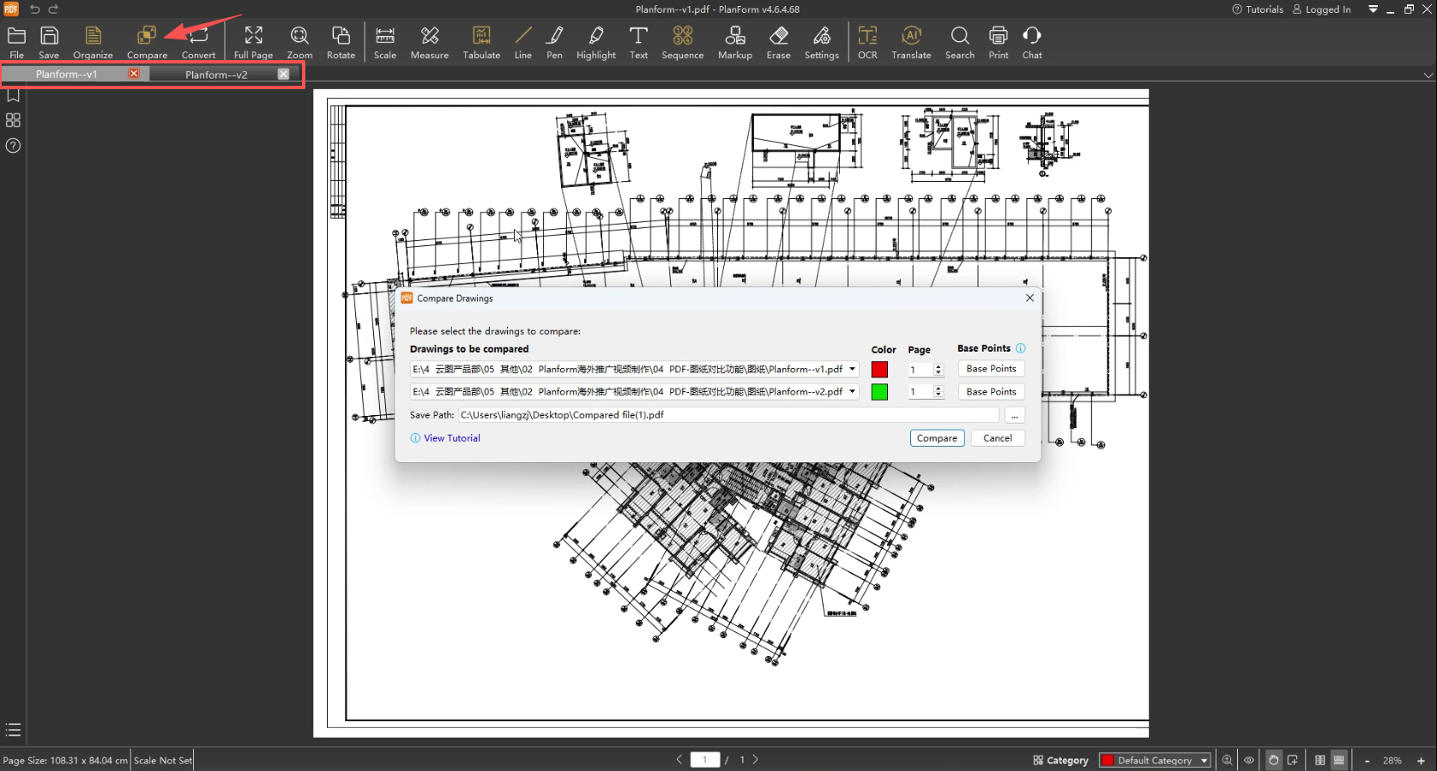Click the Compare button in dialog
The width and height of the screenshot is (1437, 771).
tap(937, 438)
